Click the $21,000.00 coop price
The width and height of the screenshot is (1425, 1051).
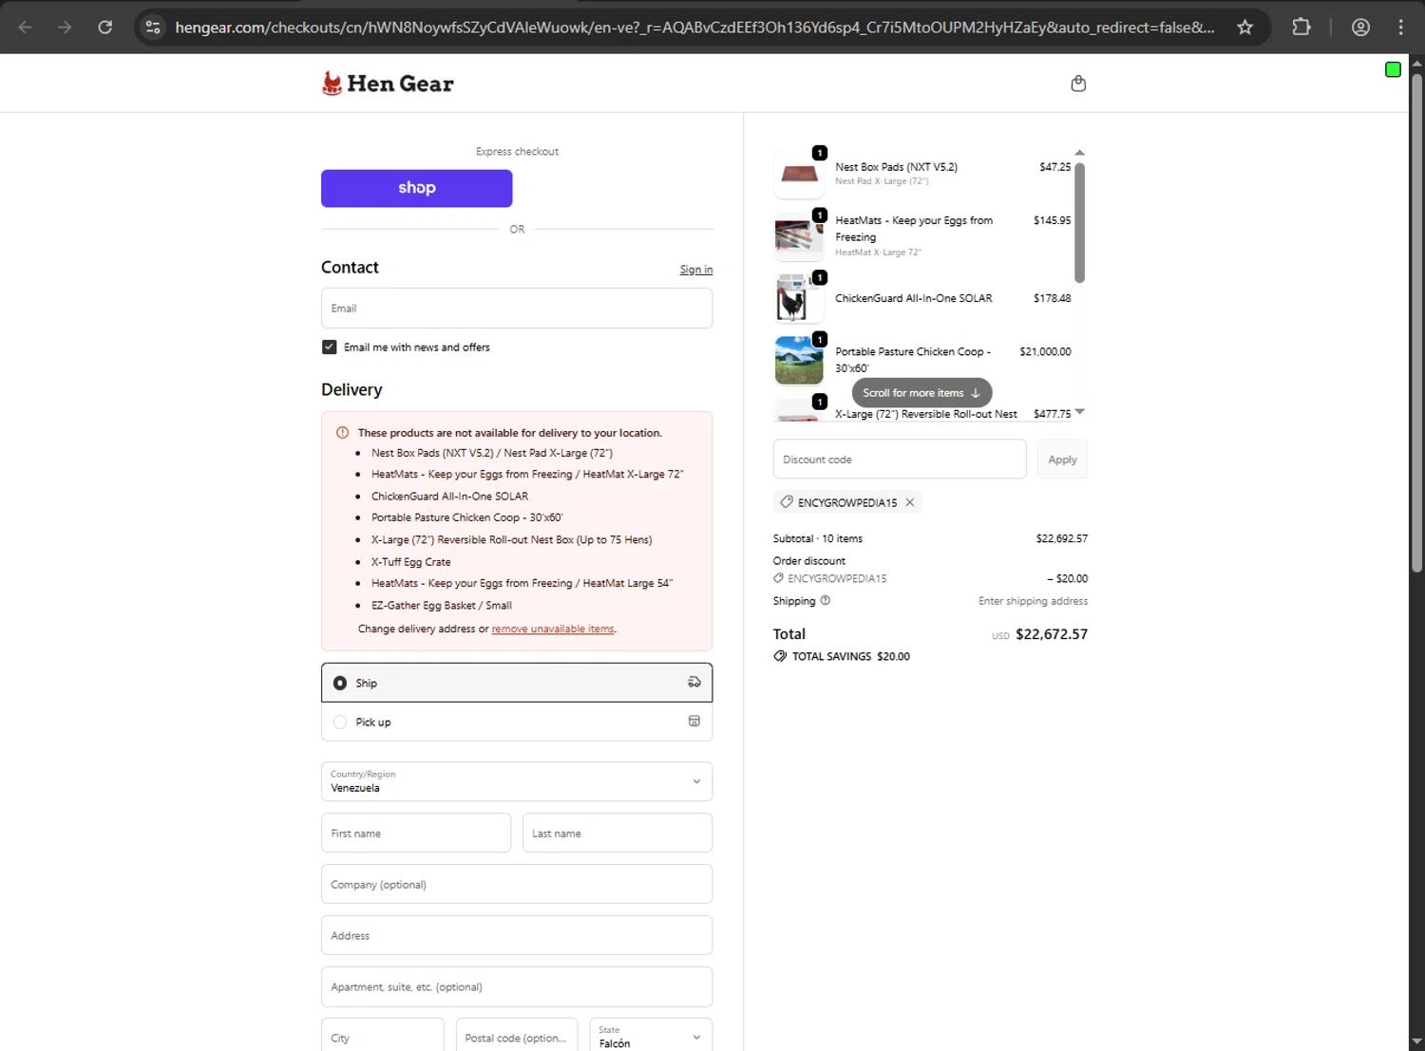click(1045, 351)
